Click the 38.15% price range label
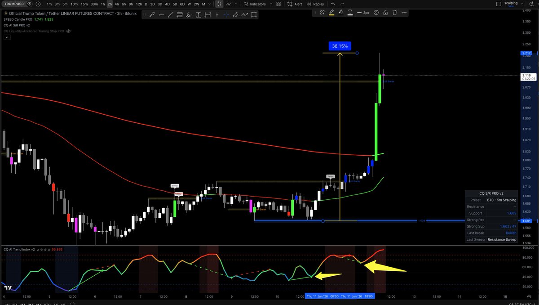This screenshot has width=539, height=305. 340,46
